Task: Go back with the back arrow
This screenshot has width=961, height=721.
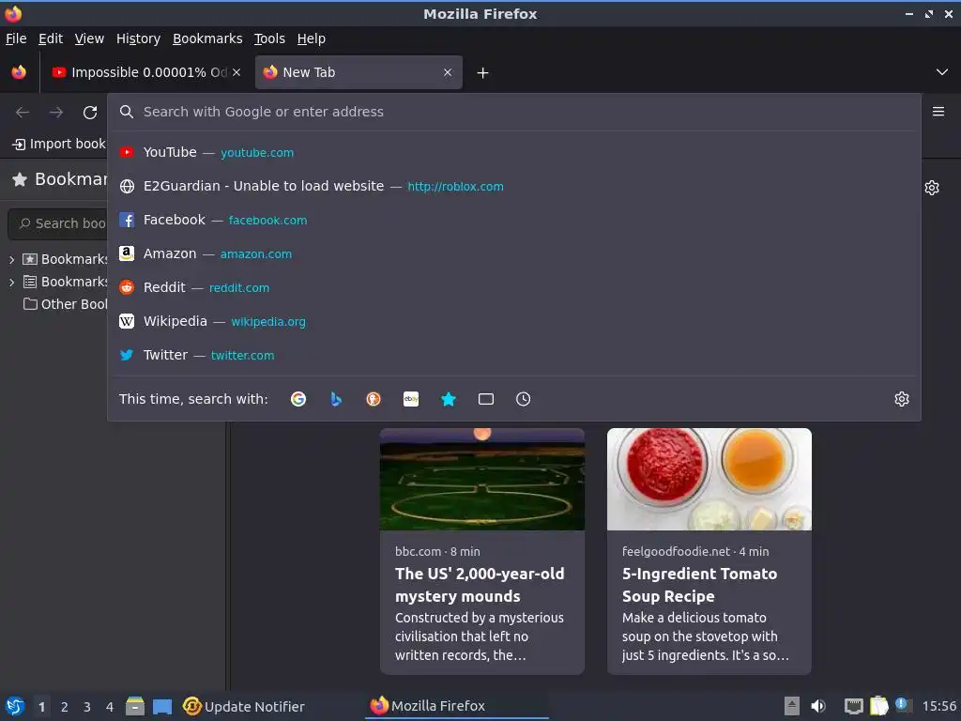Action: click(x=23, y=113)
